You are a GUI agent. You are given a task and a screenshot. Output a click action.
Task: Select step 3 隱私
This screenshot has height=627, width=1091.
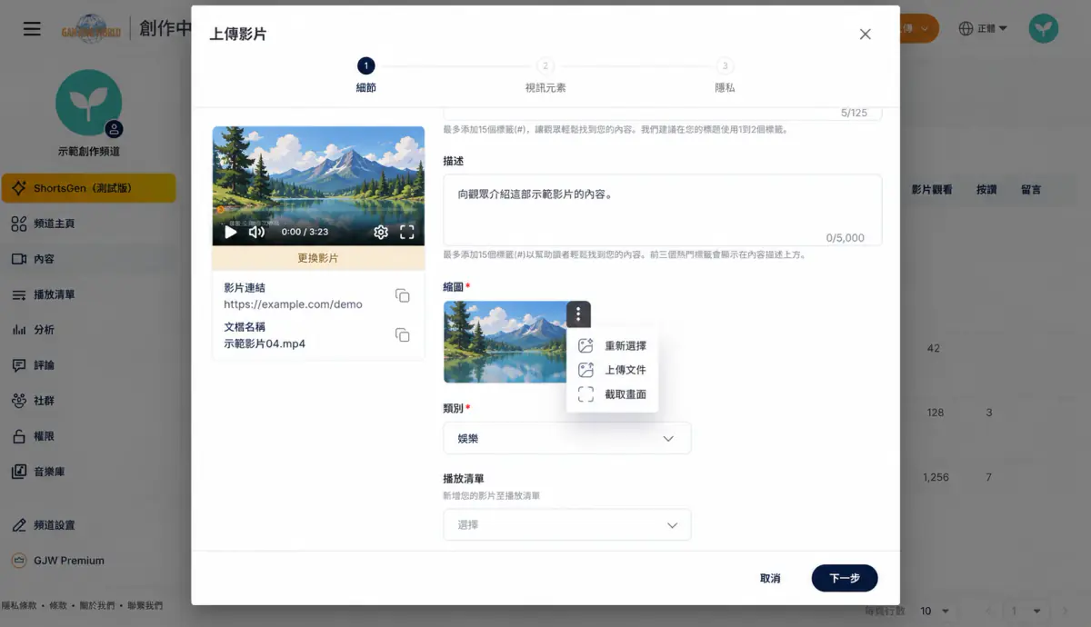coord(725,75)
